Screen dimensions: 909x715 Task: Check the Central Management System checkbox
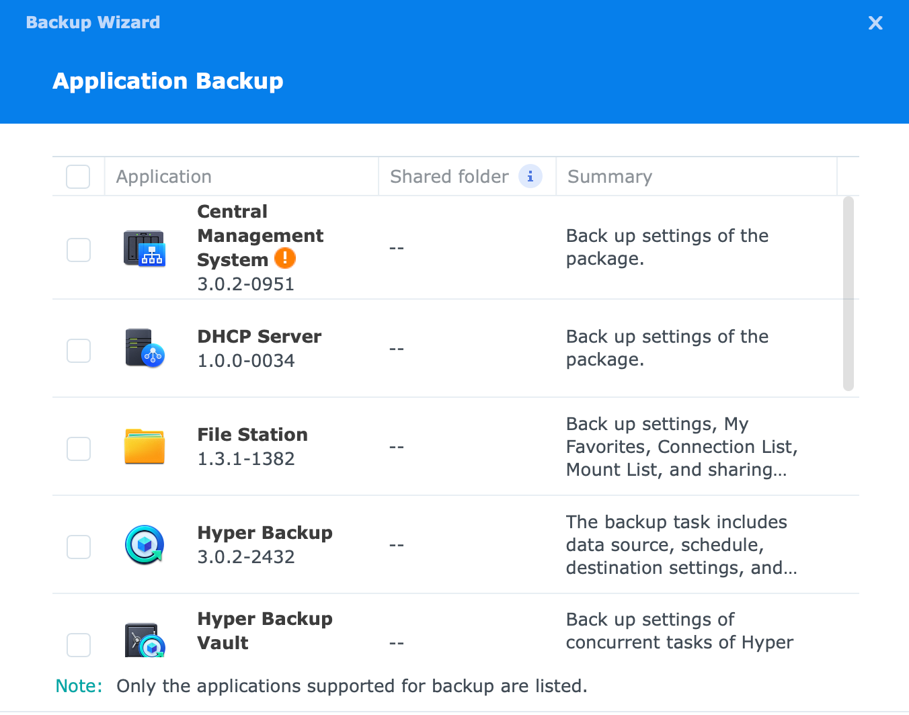79,250
